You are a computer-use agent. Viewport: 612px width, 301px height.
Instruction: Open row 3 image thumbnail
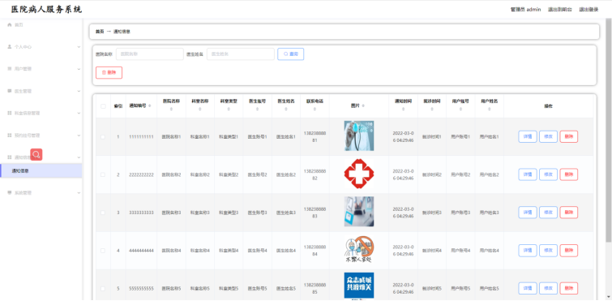pyautogui.click(x=359, y=212)
